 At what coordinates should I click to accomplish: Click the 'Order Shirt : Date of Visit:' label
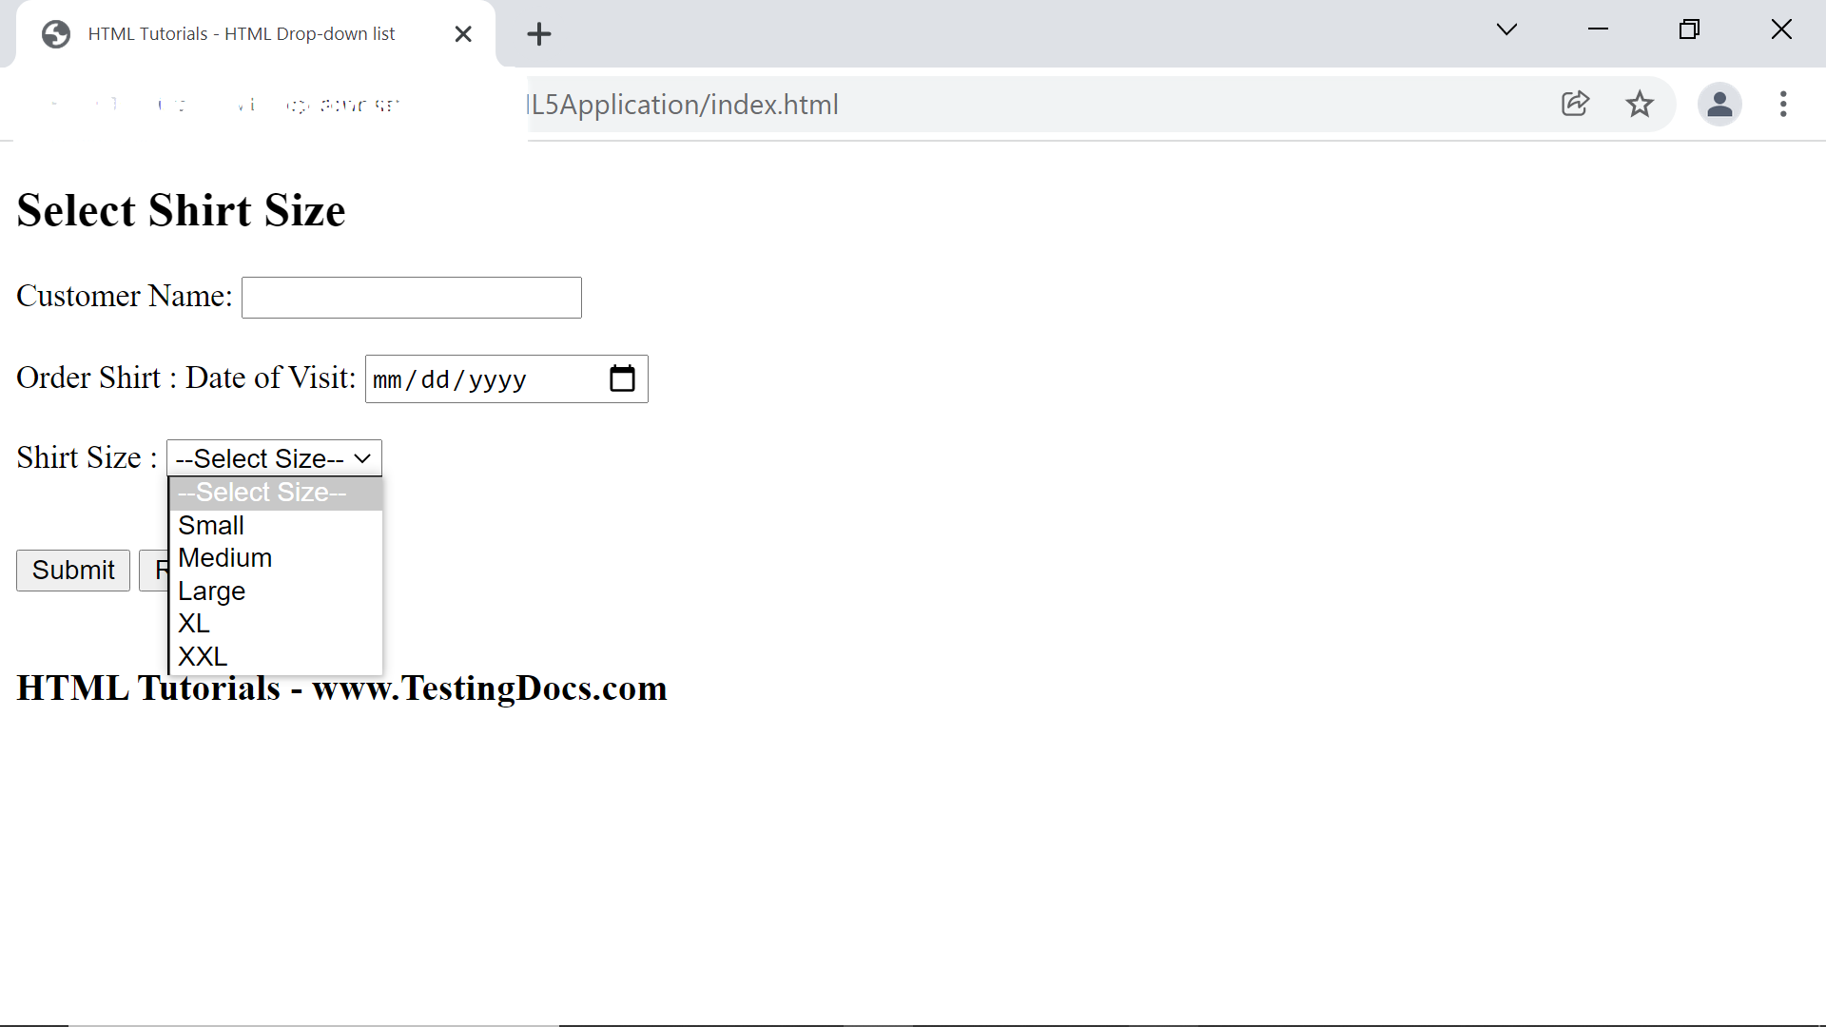[x=186, y=378]
